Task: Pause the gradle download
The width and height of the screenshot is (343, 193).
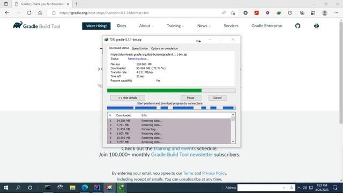Action: [191, 98]
